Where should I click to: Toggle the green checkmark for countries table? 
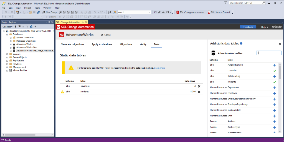click(x=275, y=71)
